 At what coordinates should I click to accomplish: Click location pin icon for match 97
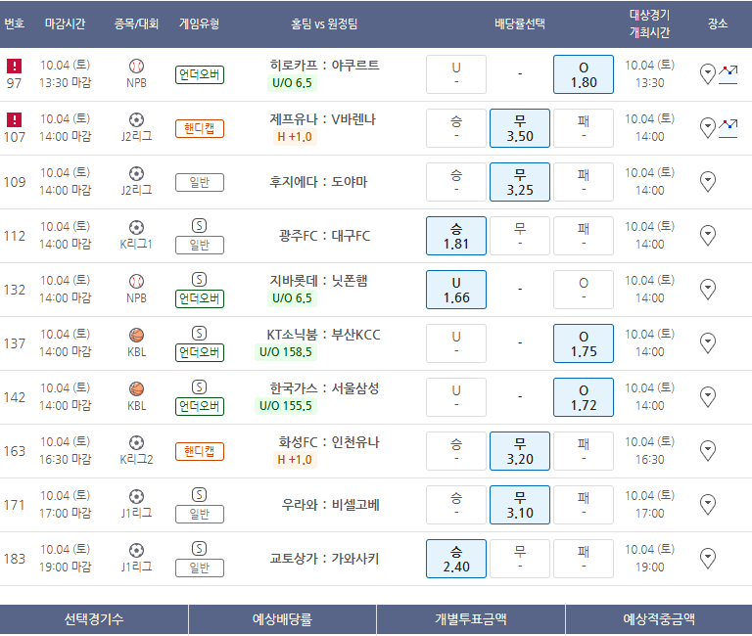pos(709,73)
